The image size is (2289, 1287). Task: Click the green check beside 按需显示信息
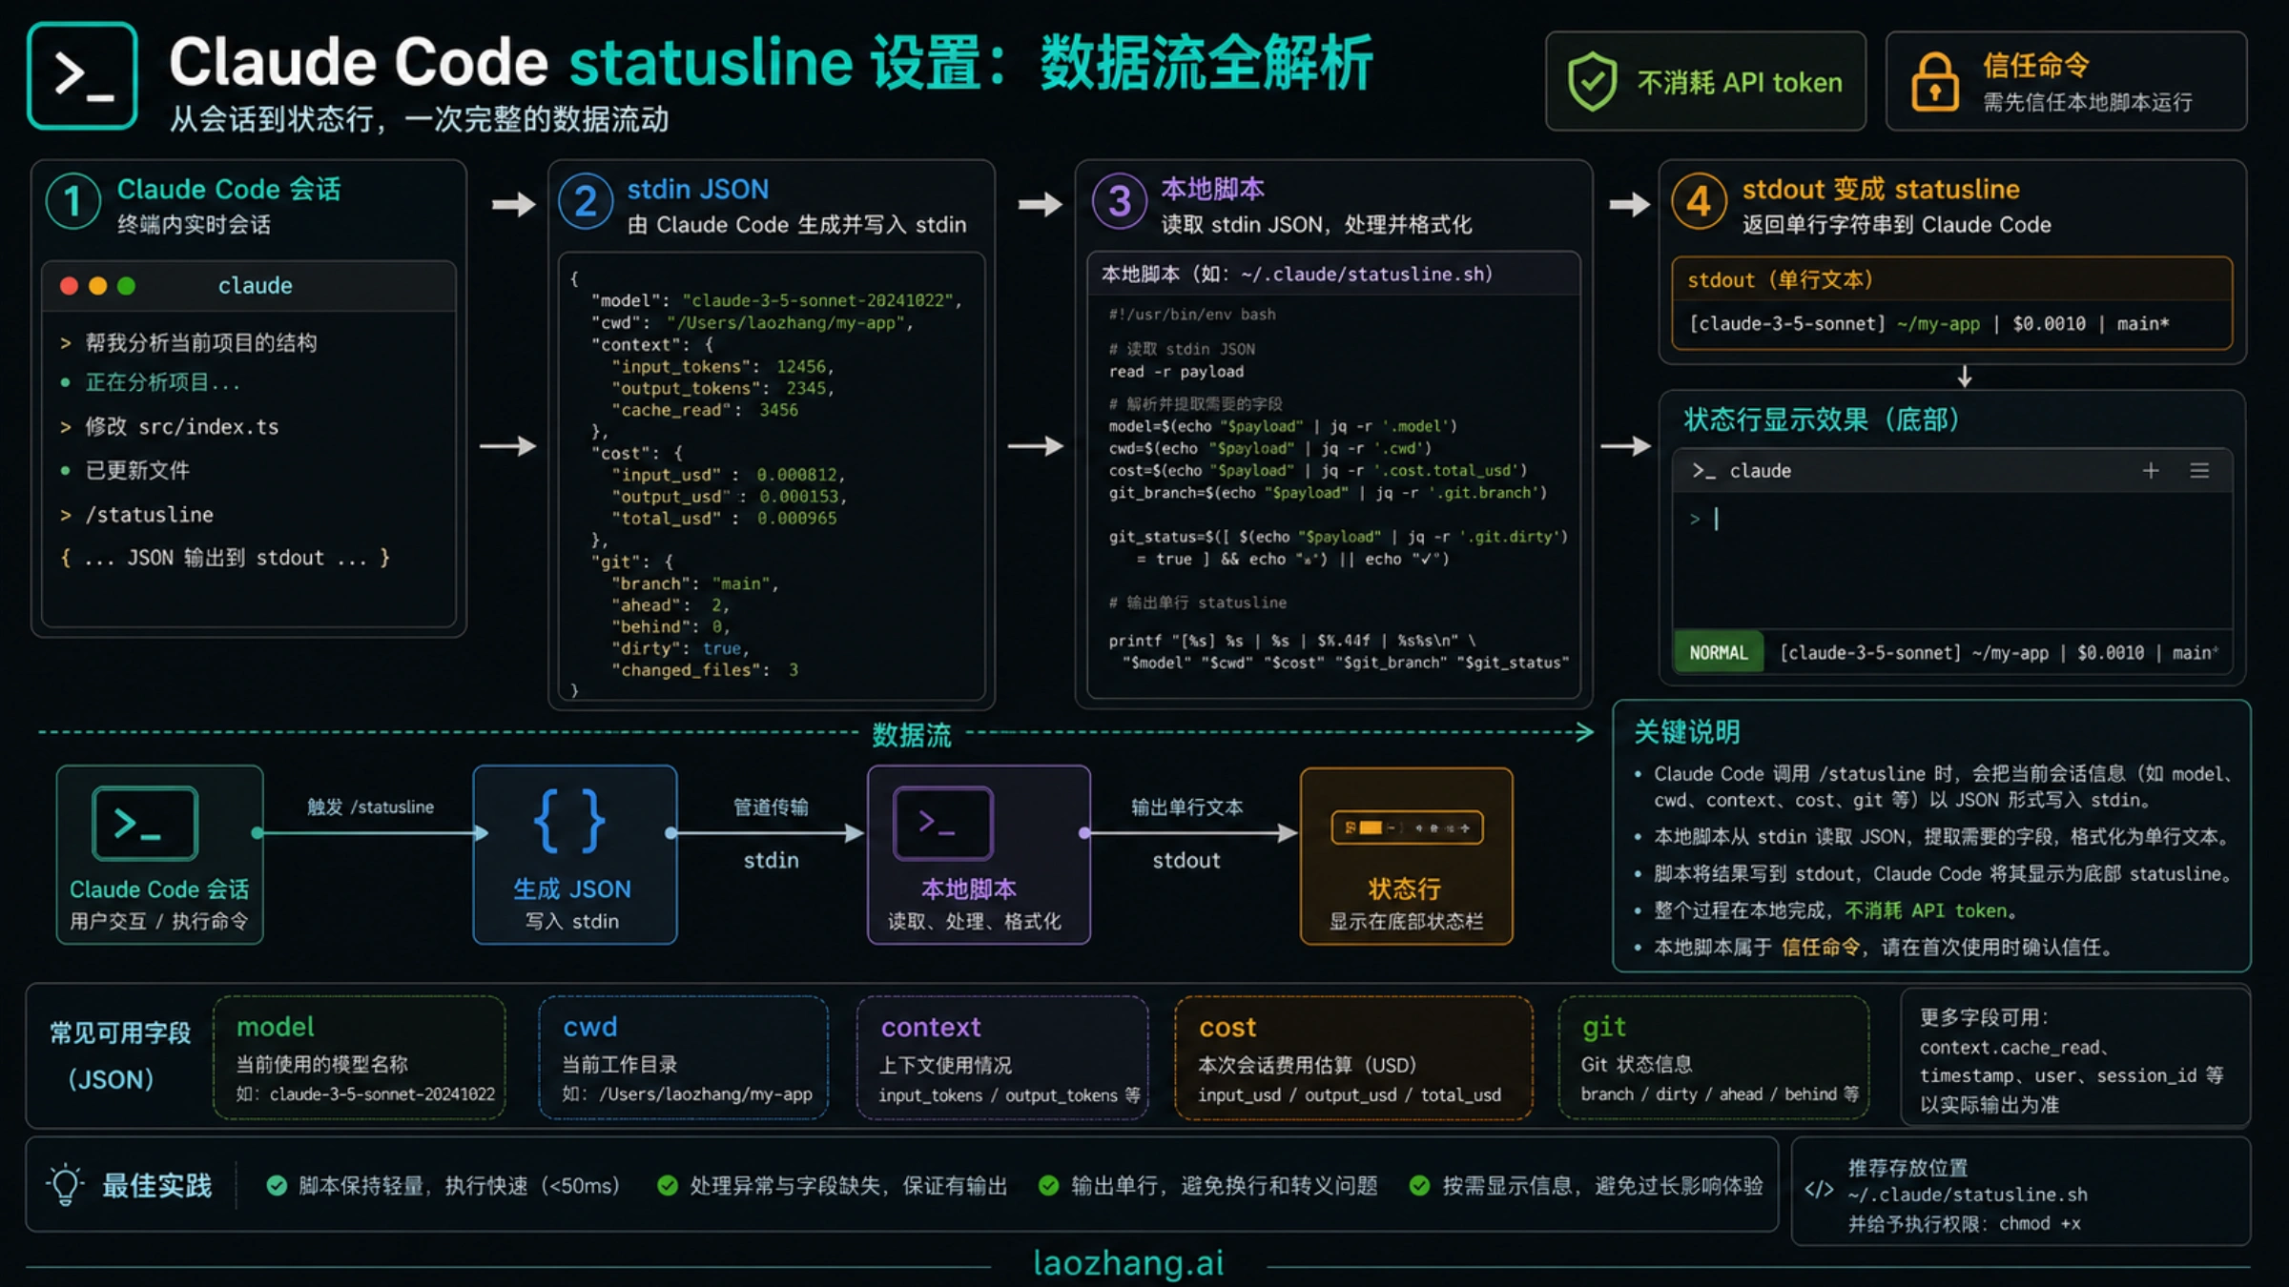1419,1185
